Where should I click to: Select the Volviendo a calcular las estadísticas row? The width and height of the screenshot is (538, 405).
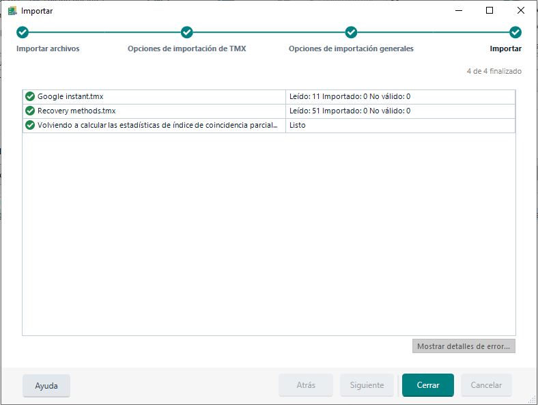tap(157, 125)
